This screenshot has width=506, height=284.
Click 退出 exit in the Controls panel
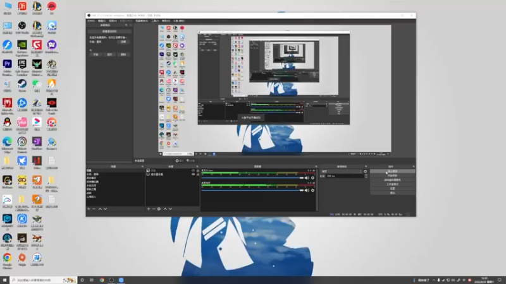[x=392, y=193]
